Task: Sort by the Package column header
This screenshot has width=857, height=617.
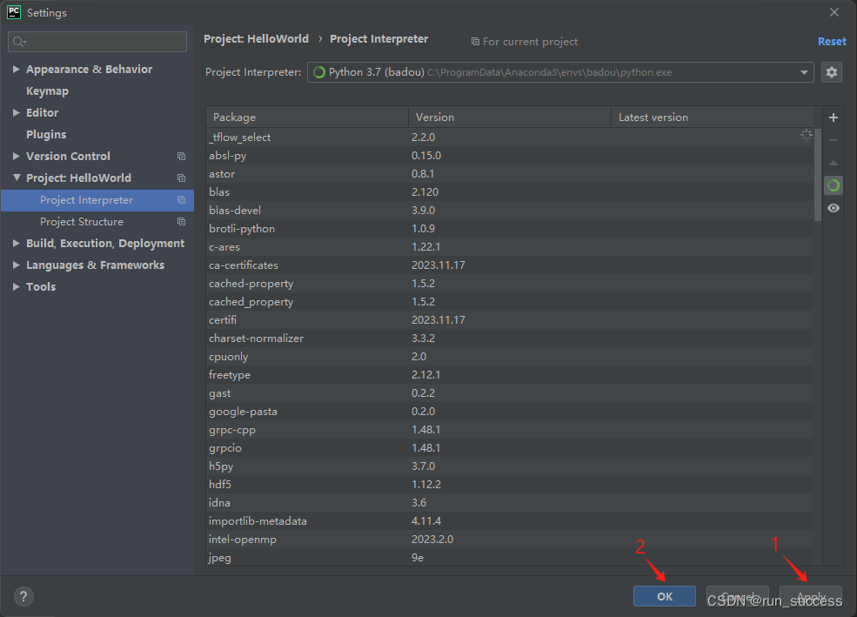Action: coord(307,117)
